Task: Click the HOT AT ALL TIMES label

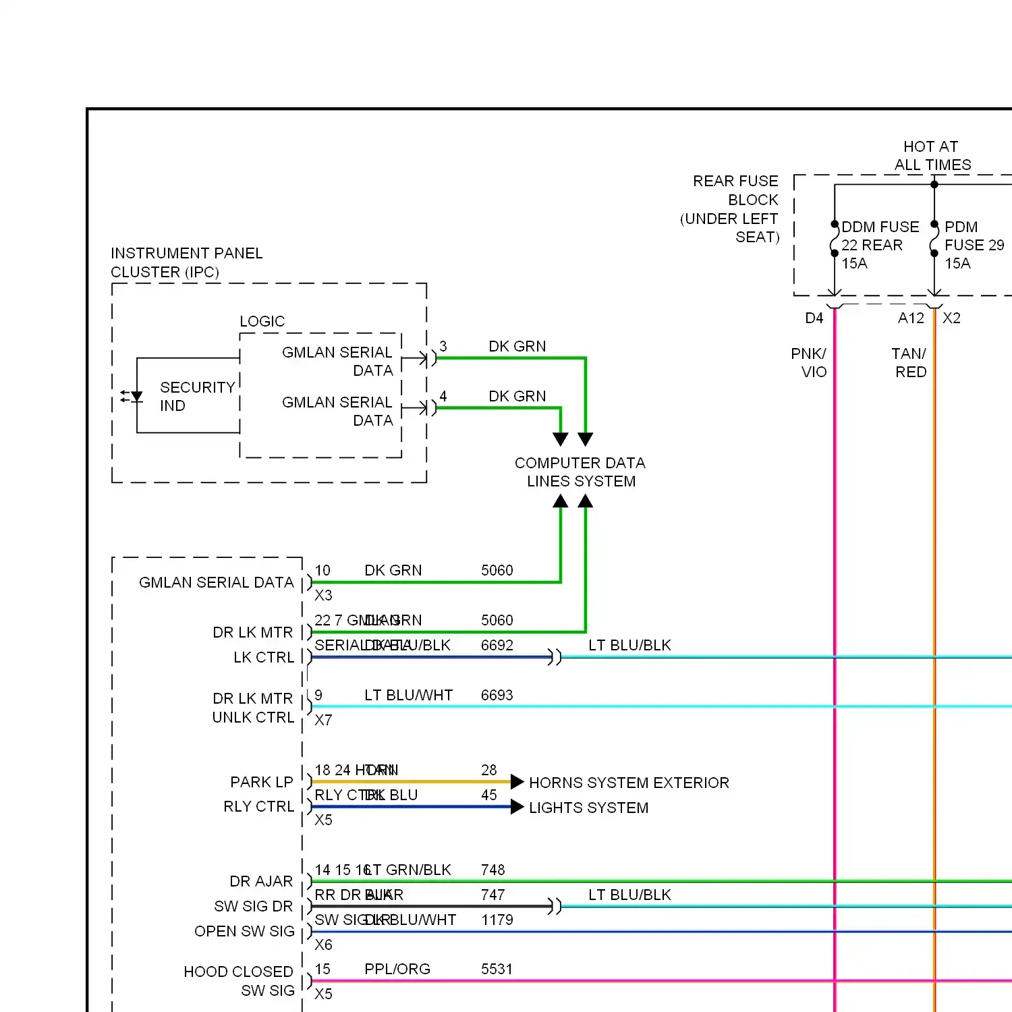Action: 932,155
